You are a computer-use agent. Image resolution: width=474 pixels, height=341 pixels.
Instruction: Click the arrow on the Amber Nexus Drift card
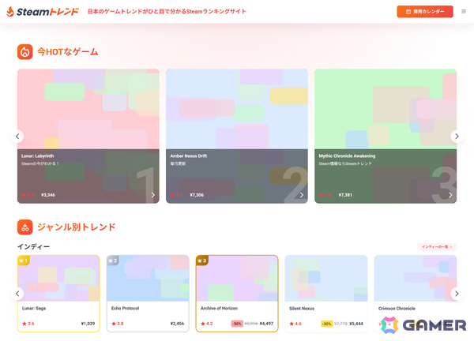click(302, 195)
